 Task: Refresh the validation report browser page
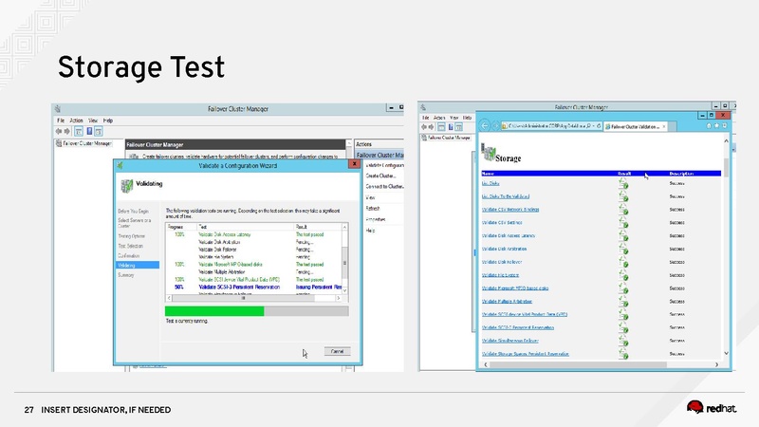point(599,126)
